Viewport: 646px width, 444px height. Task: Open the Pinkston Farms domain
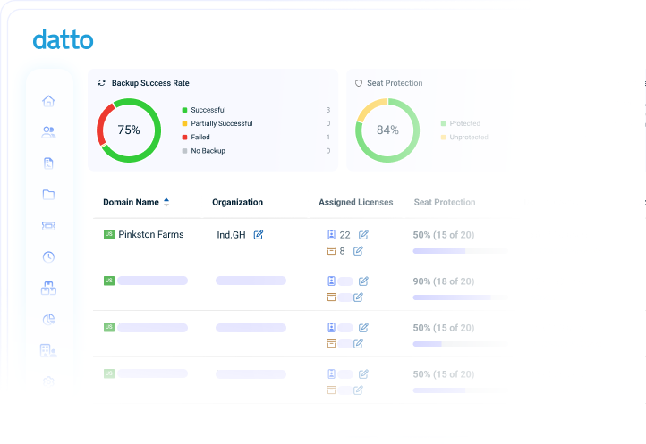[x=151, y=234]
